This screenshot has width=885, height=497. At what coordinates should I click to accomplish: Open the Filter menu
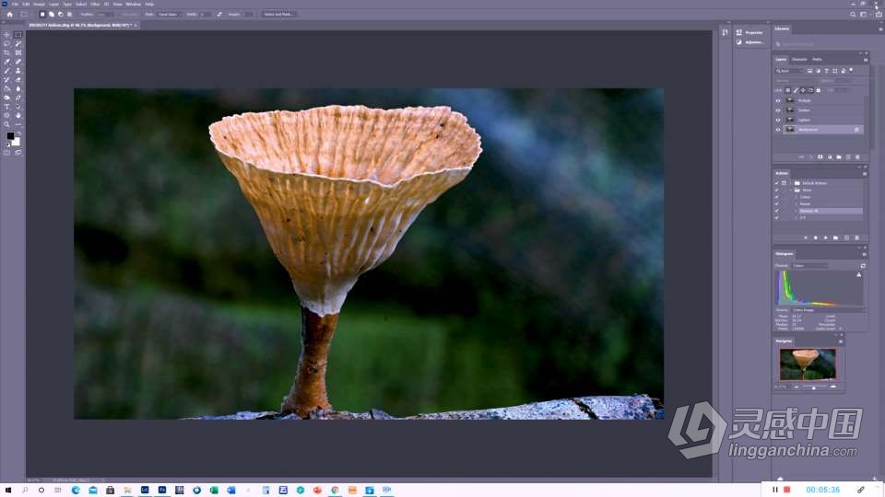point(95,4)
